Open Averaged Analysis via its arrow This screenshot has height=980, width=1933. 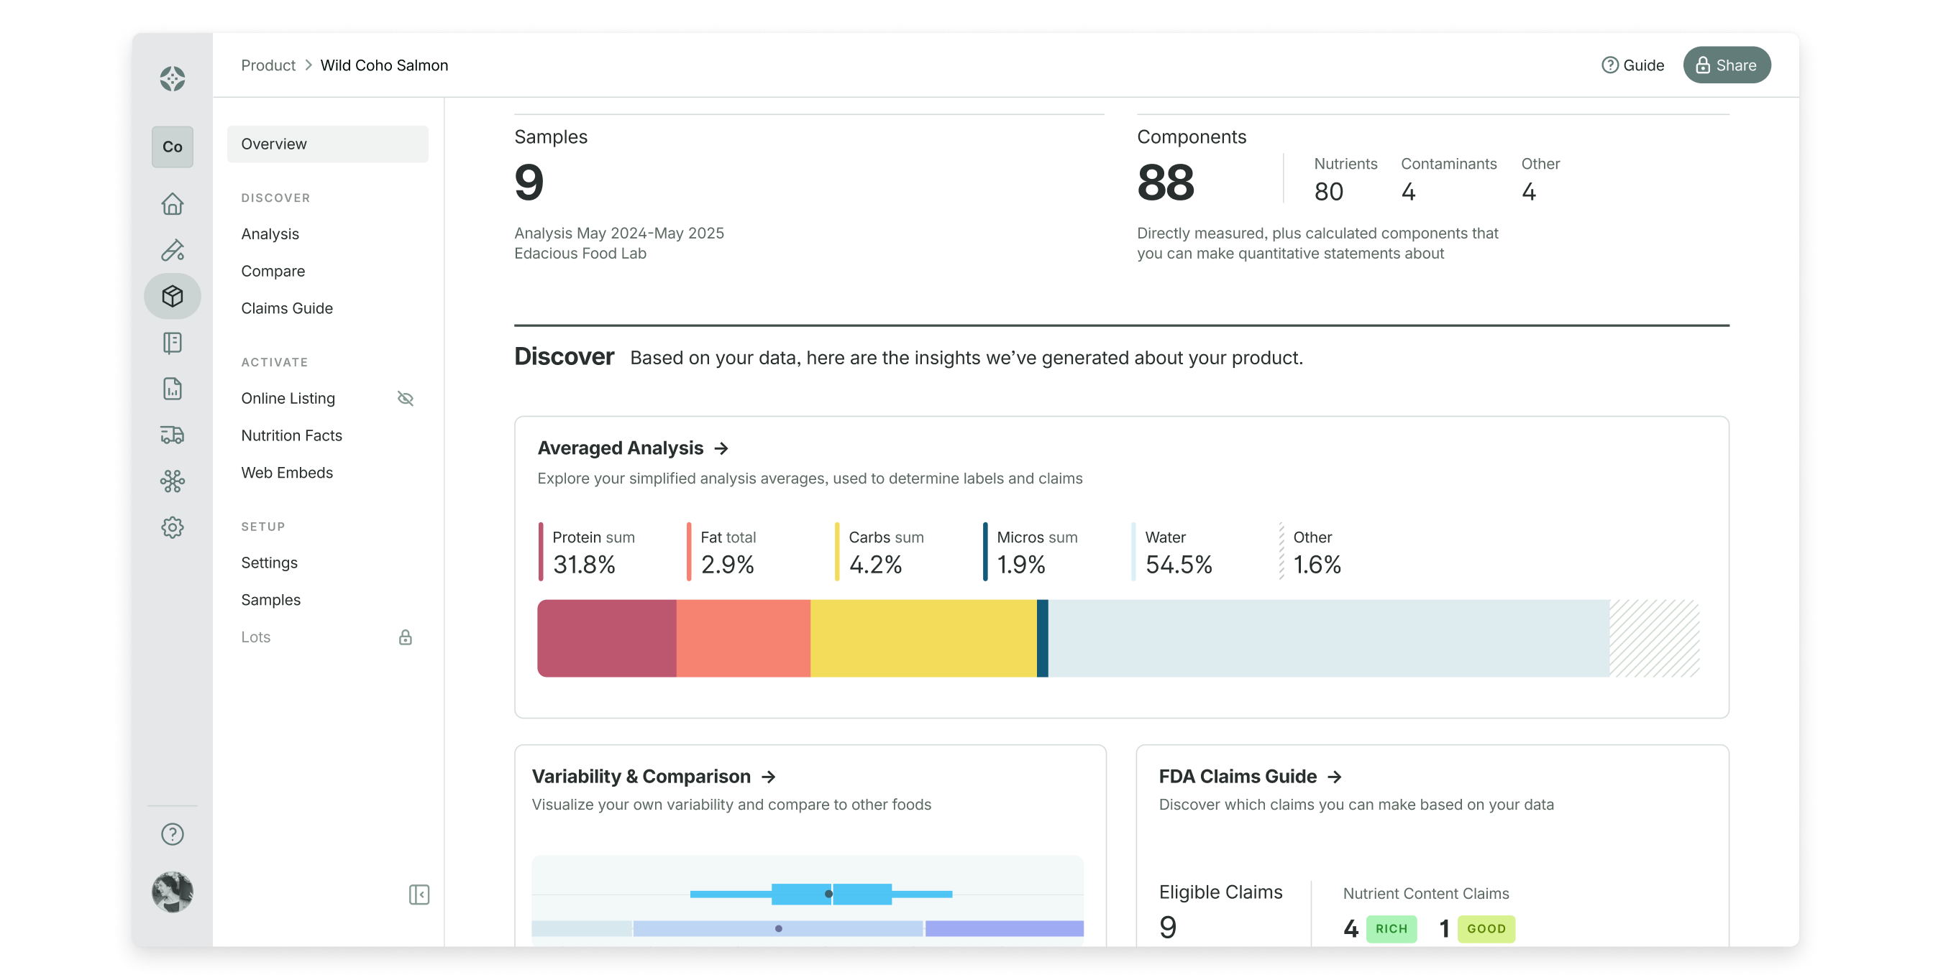[x=721, y=448]
